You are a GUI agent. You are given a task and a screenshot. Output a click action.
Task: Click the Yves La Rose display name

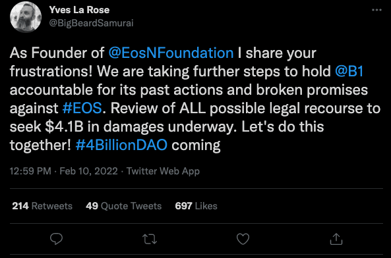tap(79, 10)
